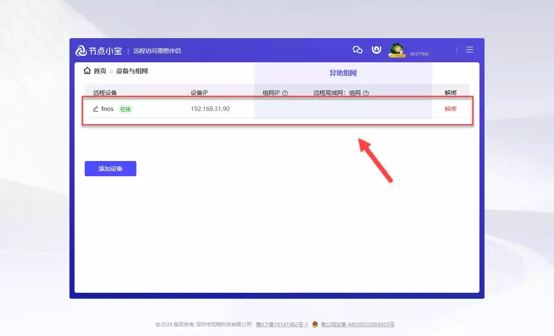Select the 异地组网 heading
This screenshot has height=336, width=554.
(343, 73)
